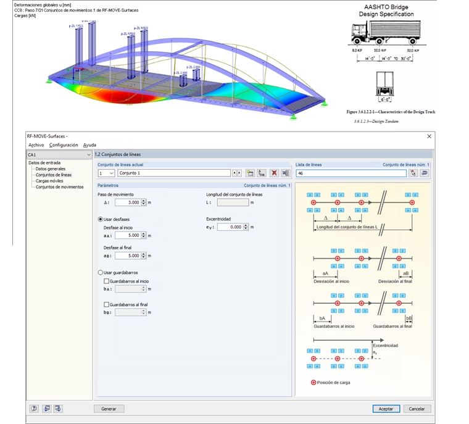Open the line set number dropdown

(x=111, y=173)
